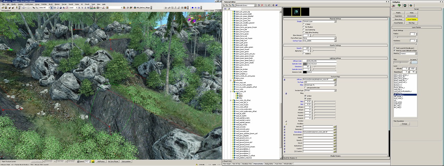Enable the 2 Sided checkbox

tap(304, 24)
